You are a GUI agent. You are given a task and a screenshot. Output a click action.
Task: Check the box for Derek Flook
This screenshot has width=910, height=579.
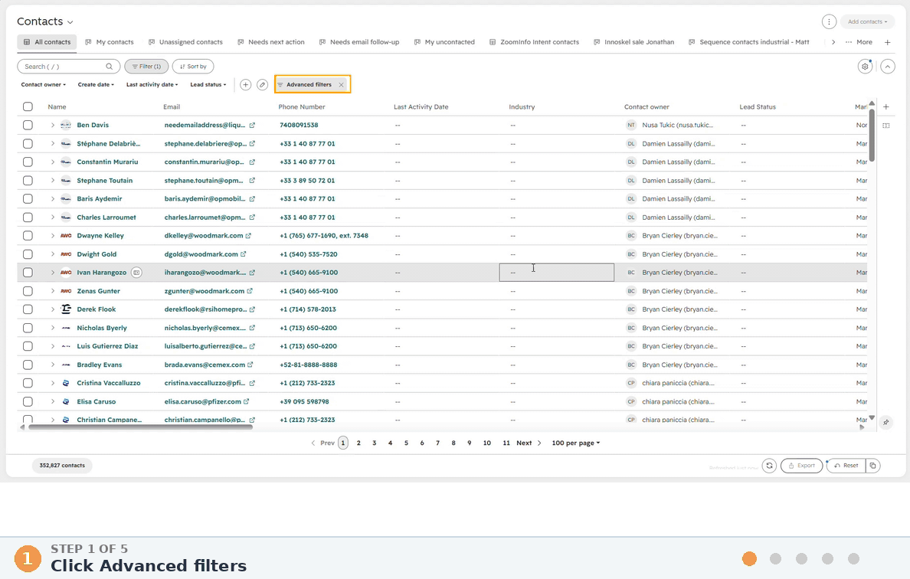click(x=28, y=309)
